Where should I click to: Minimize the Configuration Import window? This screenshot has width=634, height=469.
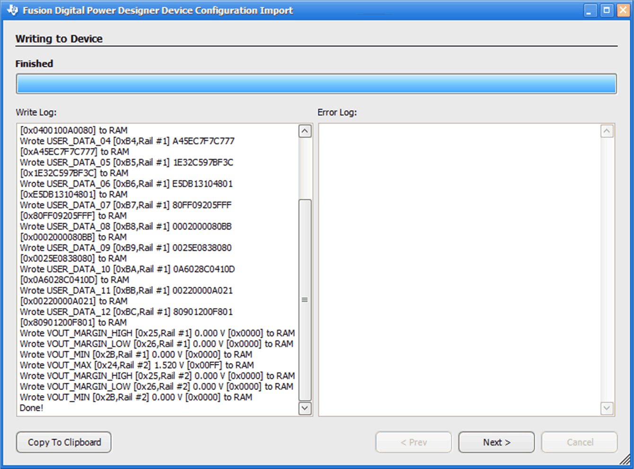[x=590, y=10]
